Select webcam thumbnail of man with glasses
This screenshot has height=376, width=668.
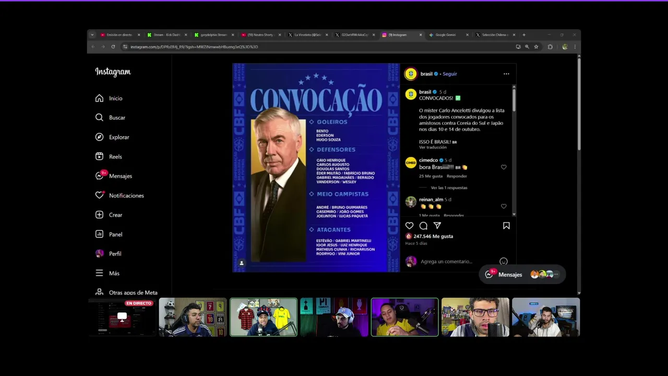pos(475,317)
